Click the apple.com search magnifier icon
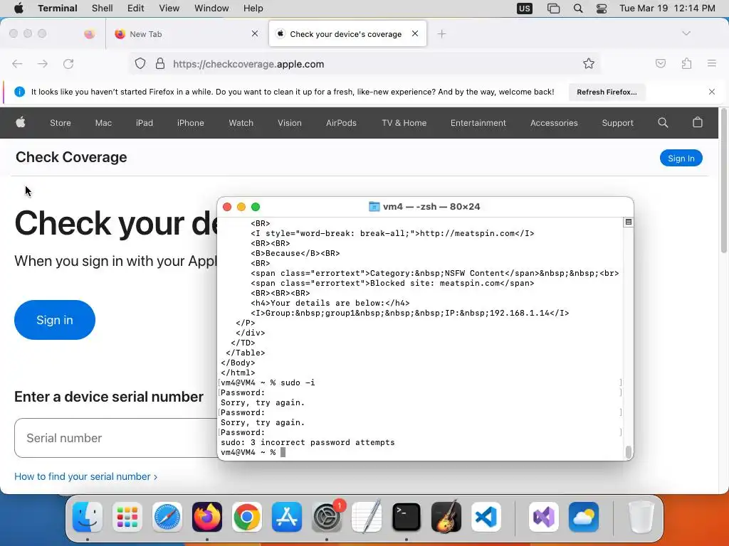729x546 pixels. (663, 122)
